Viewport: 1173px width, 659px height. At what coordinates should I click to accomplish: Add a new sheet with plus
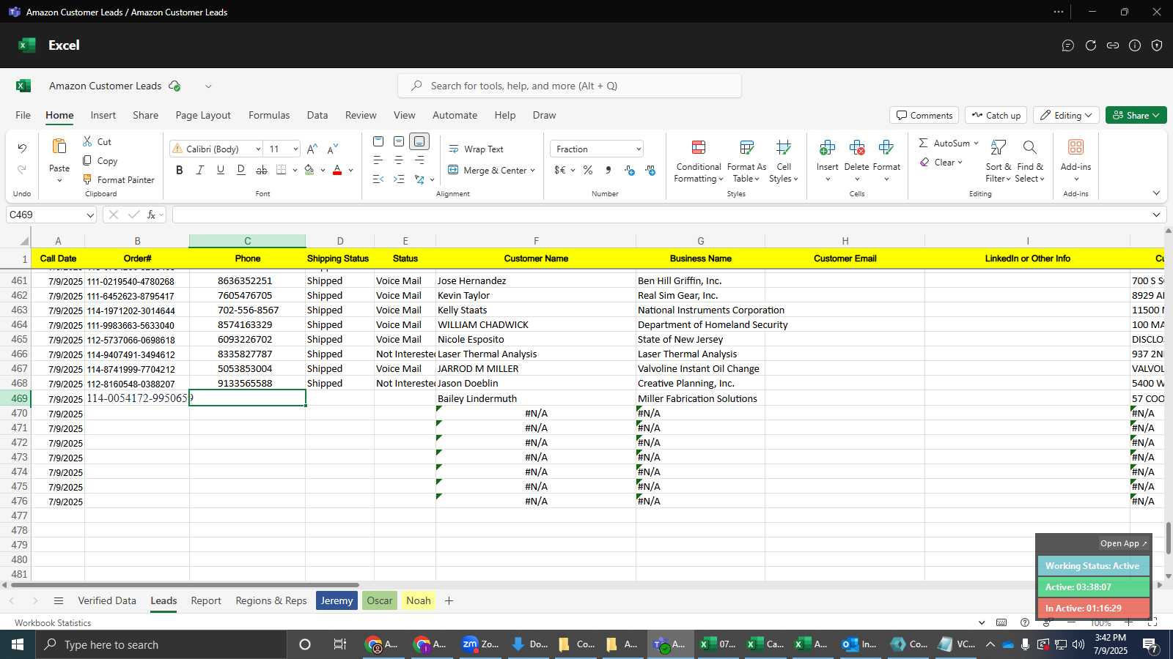[x=449, y=600]
